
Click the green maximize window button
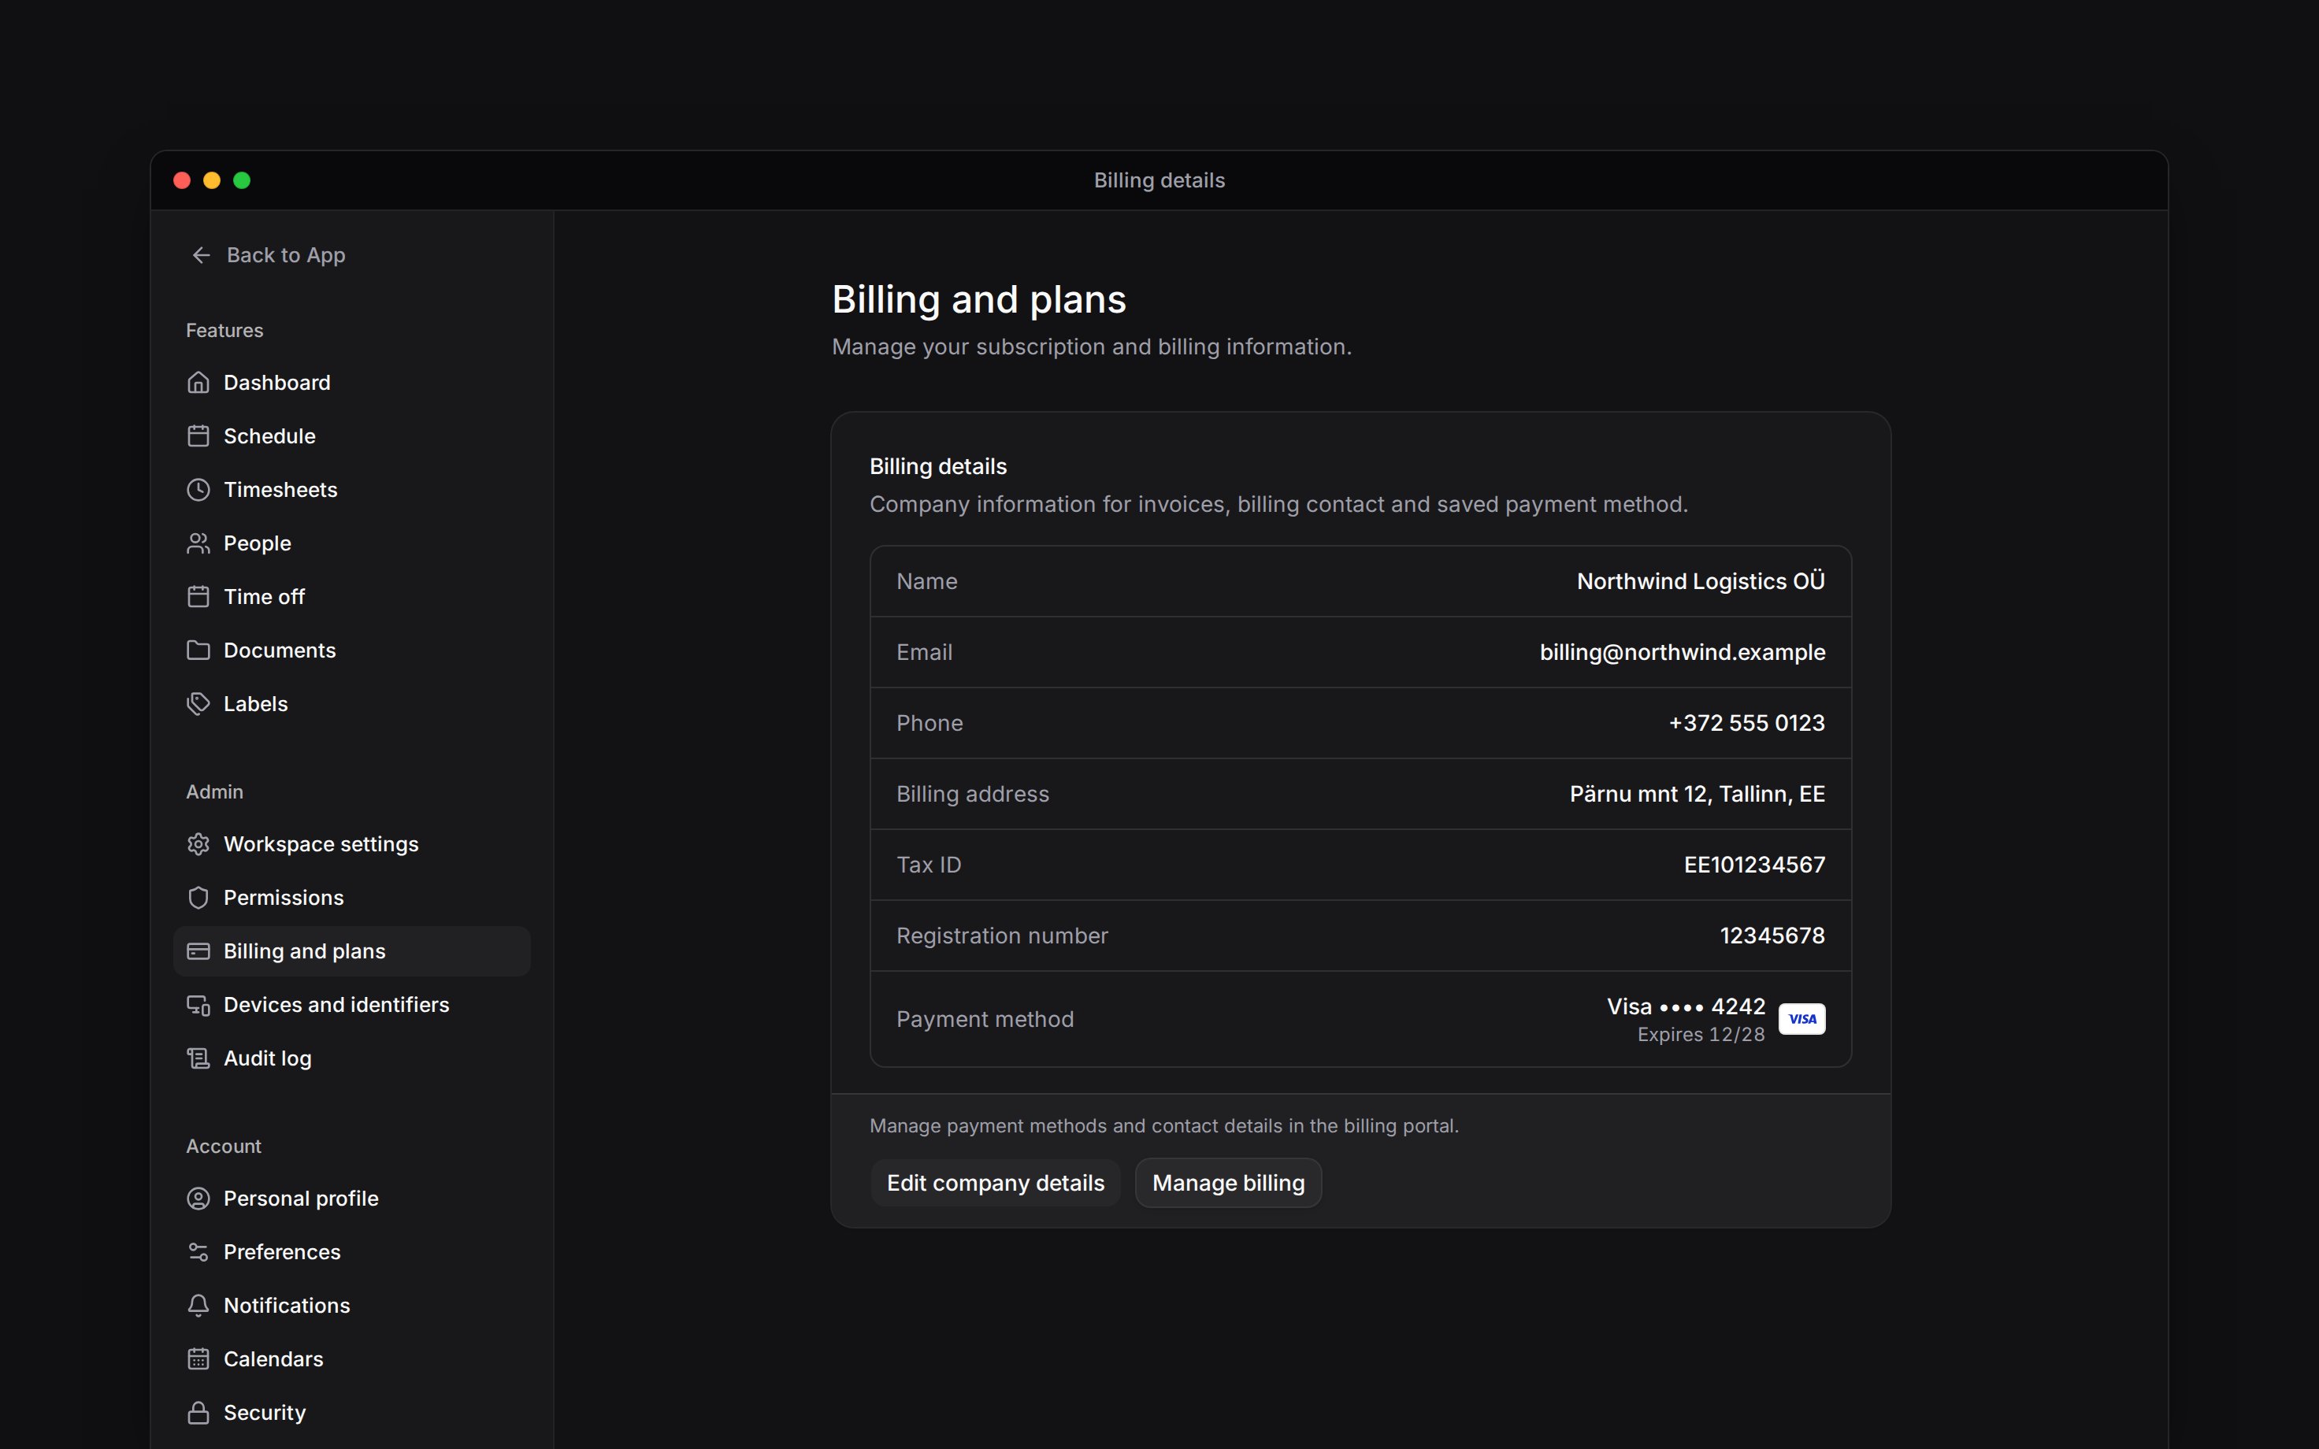pyautogui.click(x=243, y=180)
